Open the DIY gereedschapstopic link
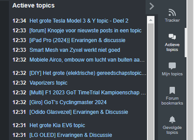This screenshot has width=194, height=140. coord(88,73)
